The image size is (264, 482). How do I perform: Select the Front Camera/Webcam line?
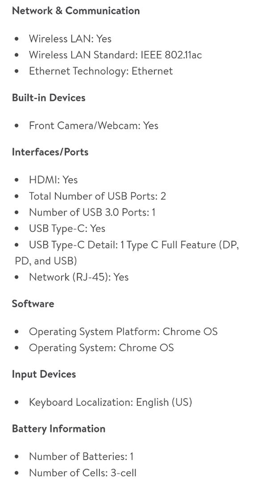(x=94, y=126)
